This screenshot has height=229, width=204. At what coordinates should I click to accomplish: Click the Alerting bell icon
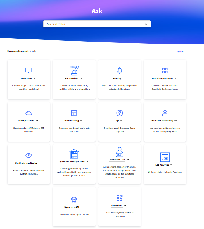120,70
